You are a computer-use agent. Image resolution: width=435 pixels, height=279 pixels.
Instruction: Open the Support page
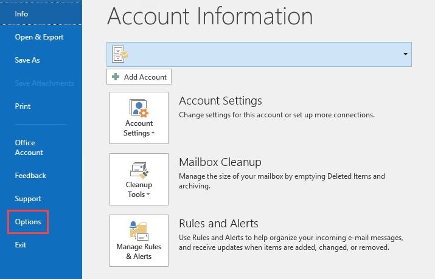point(28,199)
